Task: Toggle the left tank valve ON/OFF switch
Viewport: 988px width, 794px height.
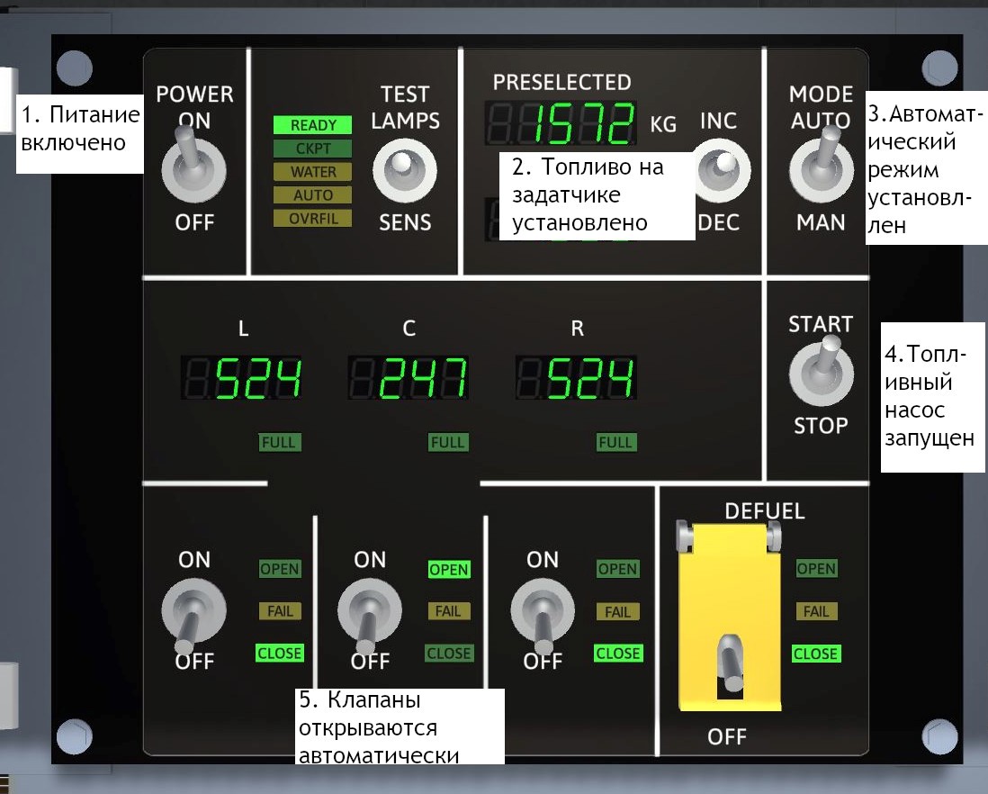Action: (x=193, y=614)
